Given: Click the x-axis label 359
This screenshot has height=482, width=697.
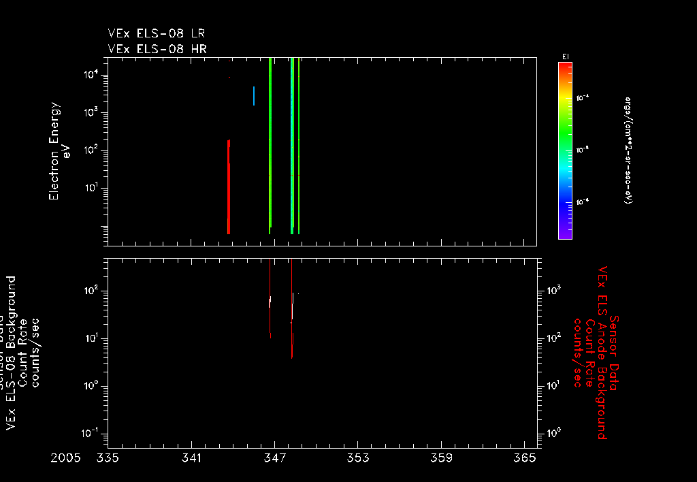Looking at the screenshot, I should pos(441,458).
